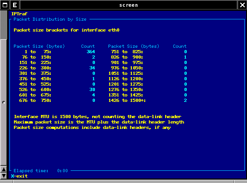This screenshot has width=247, height=183.
Task: Click the '376 to 450:' bracket row
Action: (35, 79)
